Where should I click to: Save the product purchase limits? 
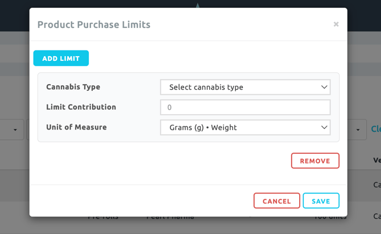click(321, 201)
